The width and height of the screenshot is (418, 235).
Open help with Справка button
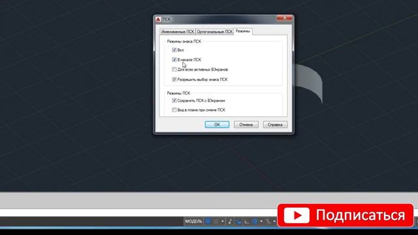(275, 125)
